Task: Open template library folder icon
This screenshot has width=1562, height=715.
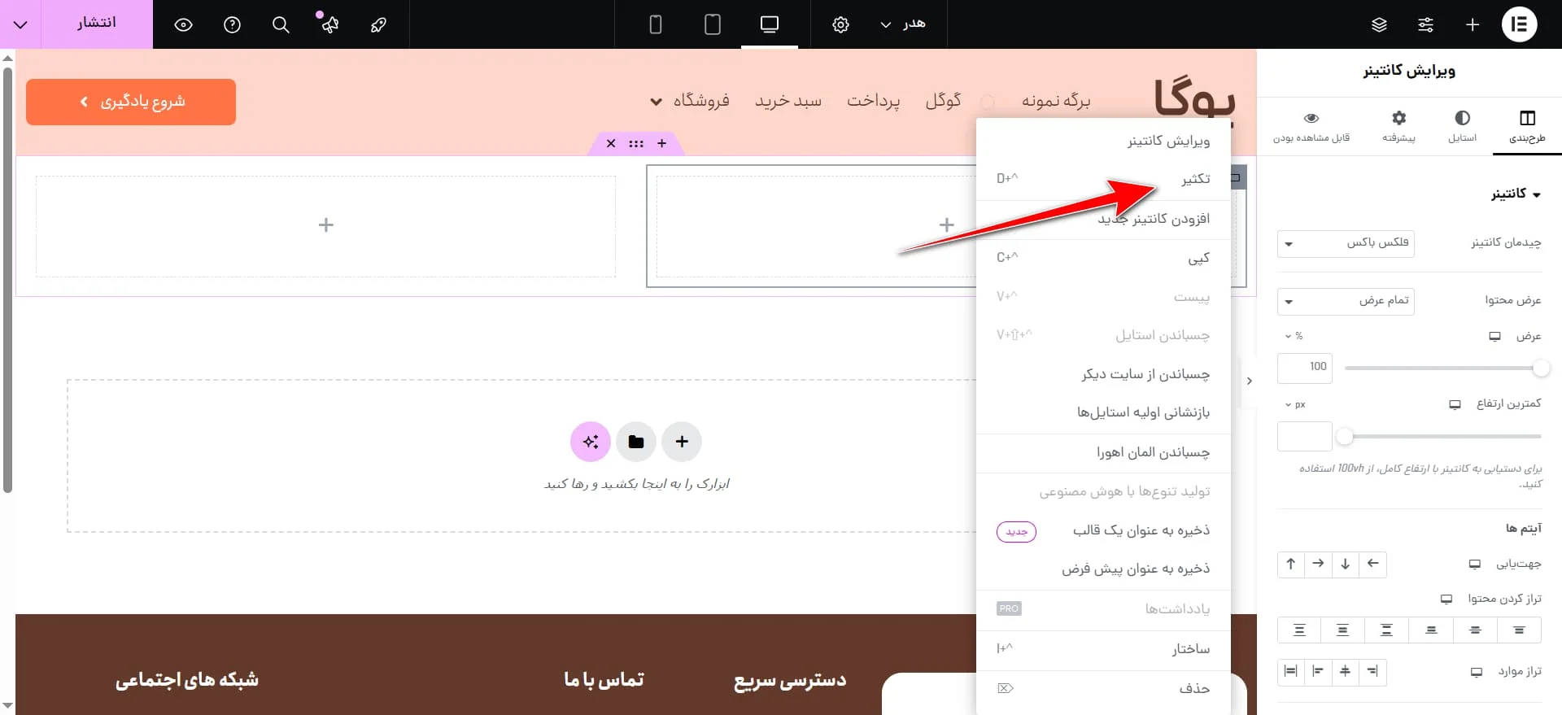Action: point(636,442)
